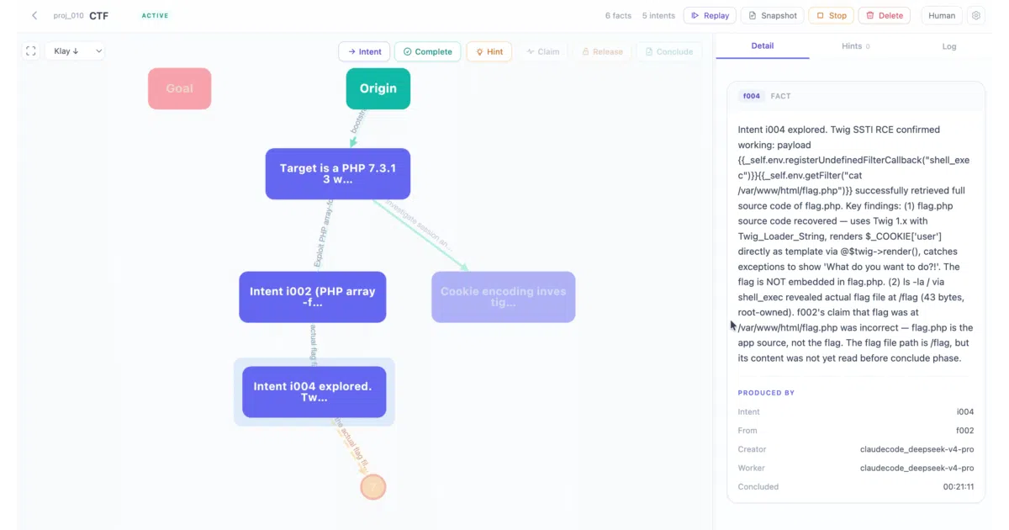Open settings gear icon
1009x530 pixels.
click(975, 15)
